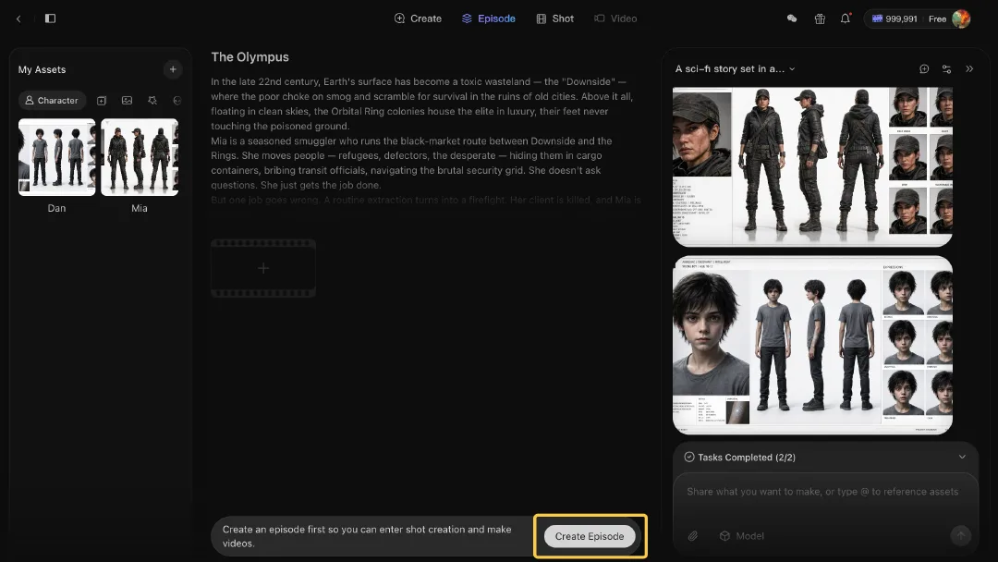Screen dimensions: 998x562
Task: Open the Dan character sheet image in chat
Action: pos(813,345)
